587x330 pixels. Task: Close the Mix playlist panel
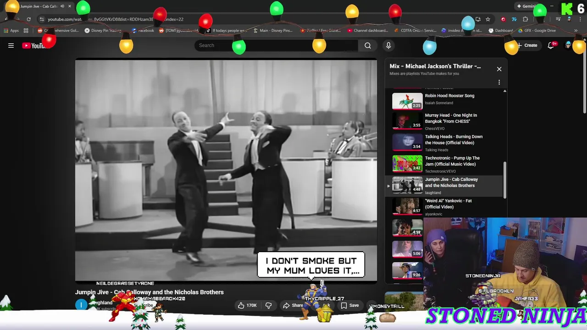[499, 69]
